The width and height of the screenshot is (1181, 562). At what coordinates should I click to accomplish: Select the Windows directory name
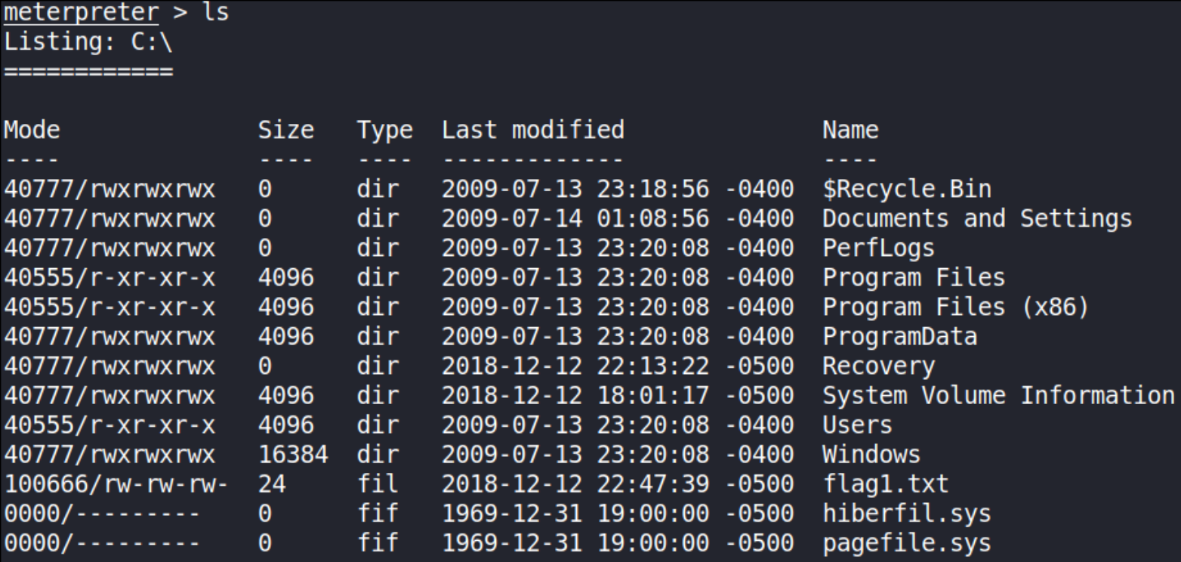(x=871, y=454)
